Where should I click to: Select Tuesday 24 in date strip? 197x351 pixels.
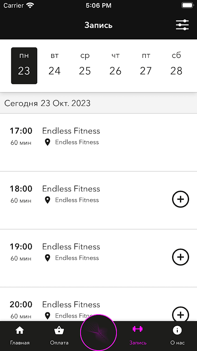coord(54,65)
